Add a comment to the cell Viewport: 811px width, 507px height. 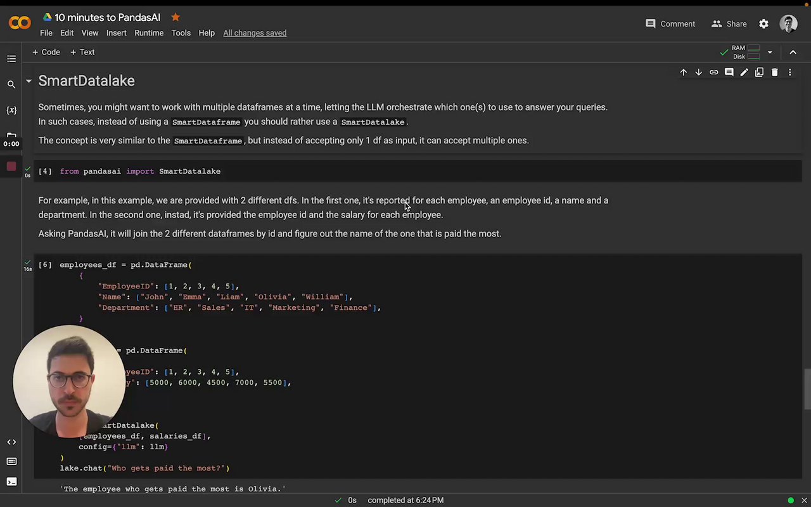pos(729,72)
